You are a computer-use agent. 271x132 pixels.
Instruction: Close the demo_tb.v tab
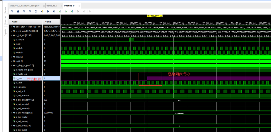(x=61, y=6)
